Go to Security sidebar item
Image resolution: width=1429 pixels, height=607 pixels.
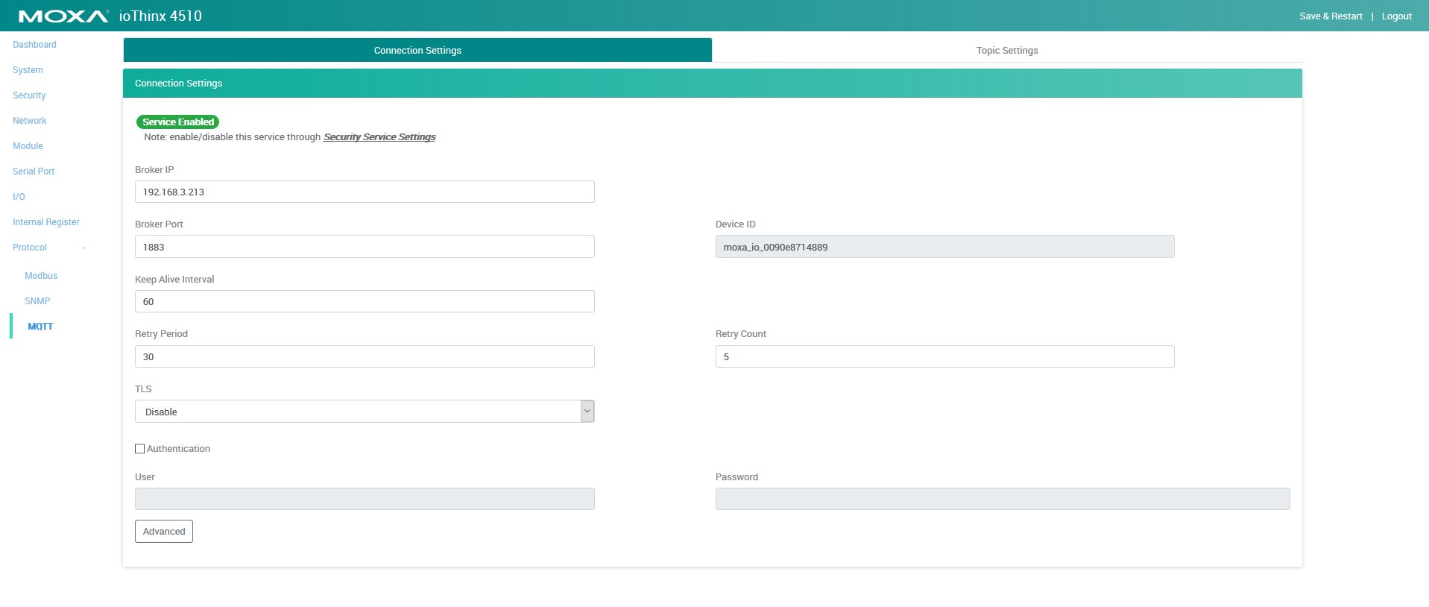[29, 95]
